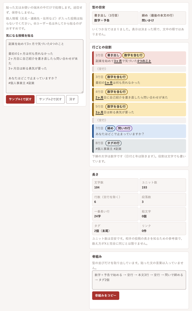Viewport: 192px width, 311px height.
Task: Click the 型の目安 heading
Action: point(99,7)
